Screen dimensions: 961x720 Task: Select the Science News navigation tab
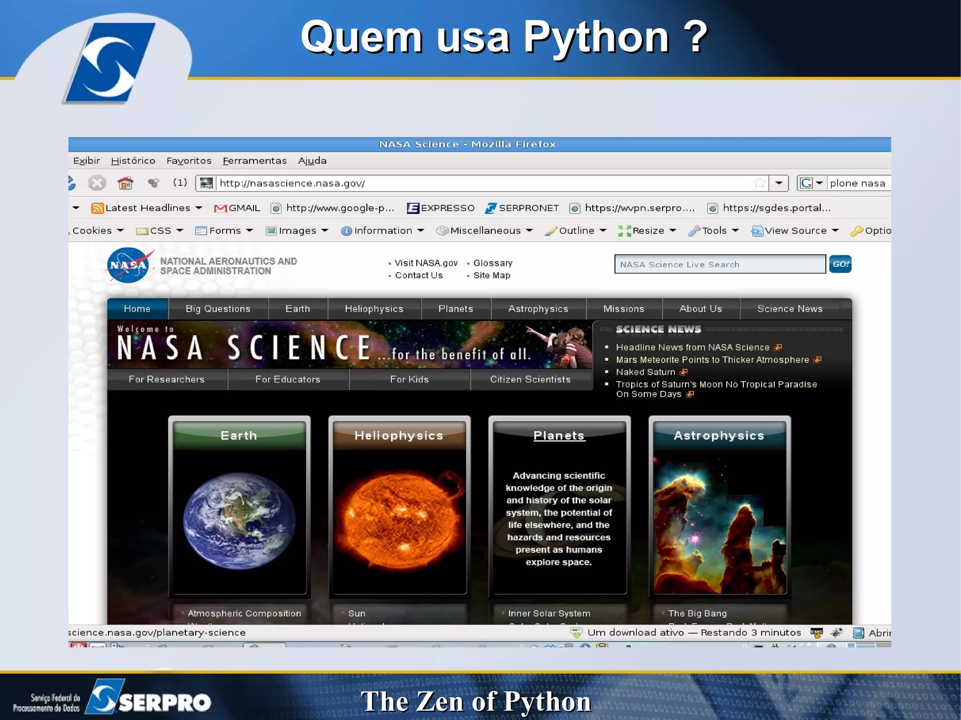[x=790, y=309]
